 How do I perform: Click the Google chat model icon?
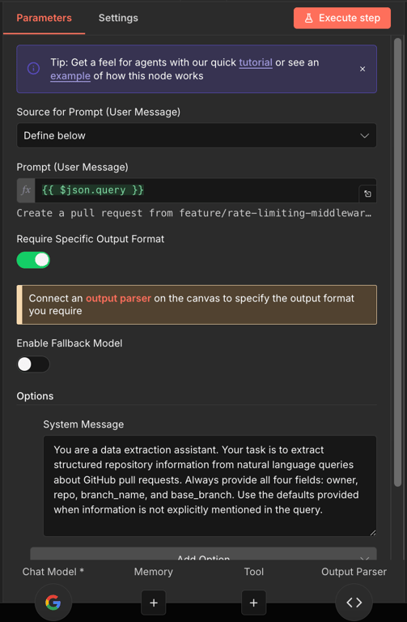click(x=53, y=603)
